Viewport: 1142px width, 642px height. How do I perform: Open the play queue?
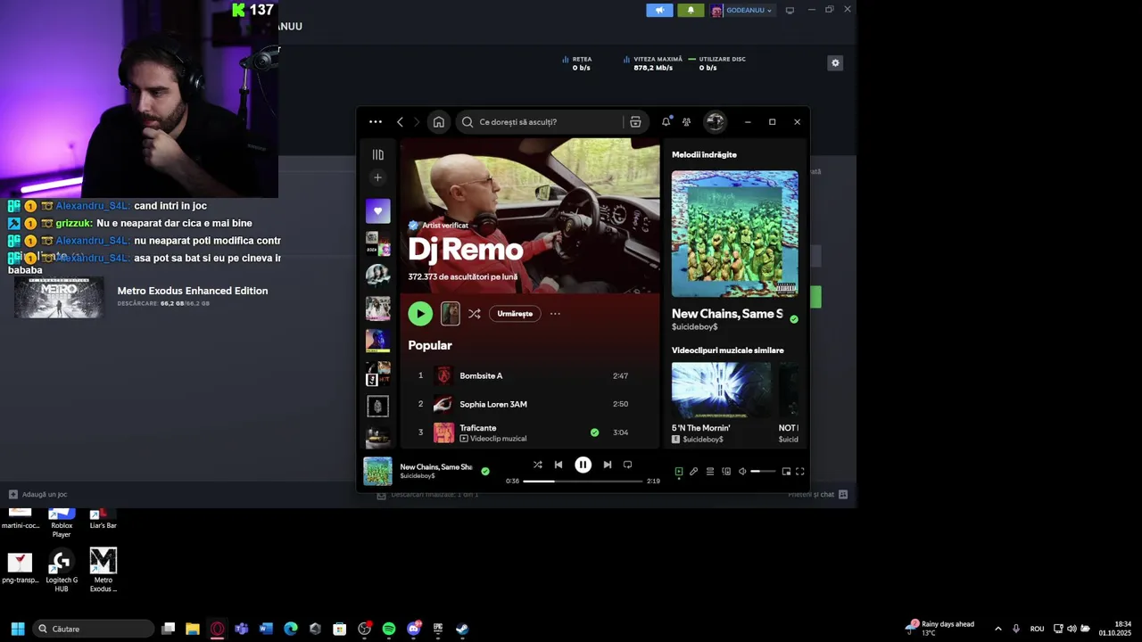click(x=710, y=472)
